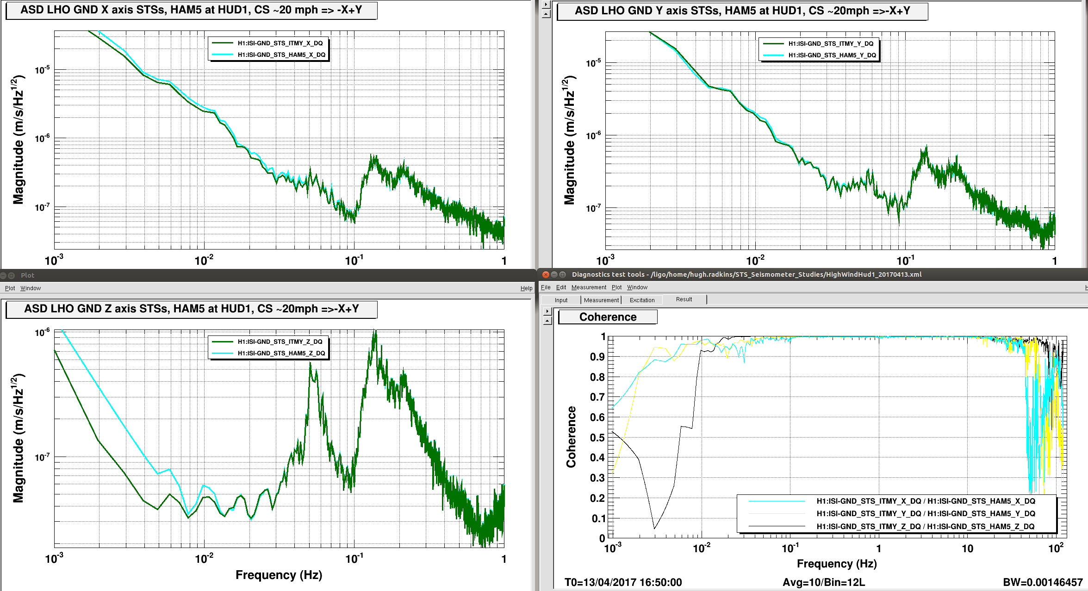Image resolution: width=1088 pixels, height=591 pixels.
Task: Click up-arrow button beside Coherence plot
Action: click(547, 321)
